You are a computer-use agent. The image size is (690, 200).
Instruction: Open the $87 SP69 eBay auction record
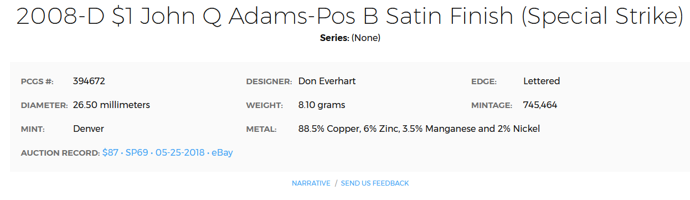(x=167, y=152)
